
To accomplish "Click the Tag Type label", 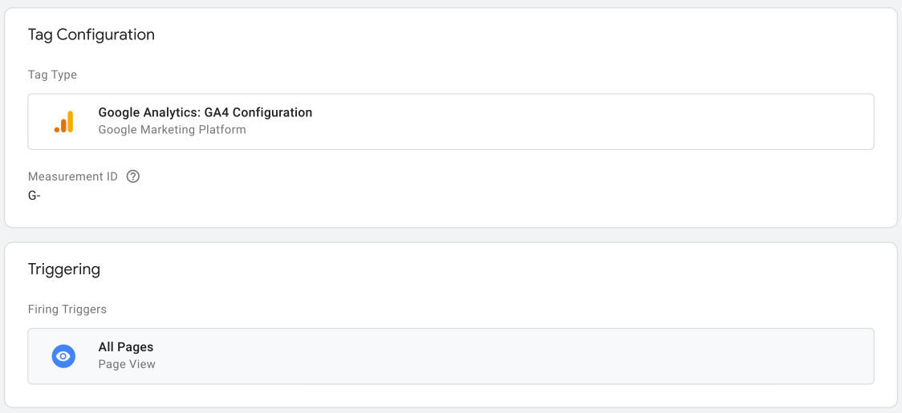I will pyautogui.click(x=52, y=75).
